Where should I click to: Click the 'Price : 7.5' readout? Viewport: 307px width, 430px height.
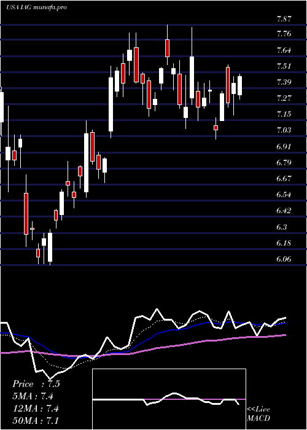pos(36,384)
